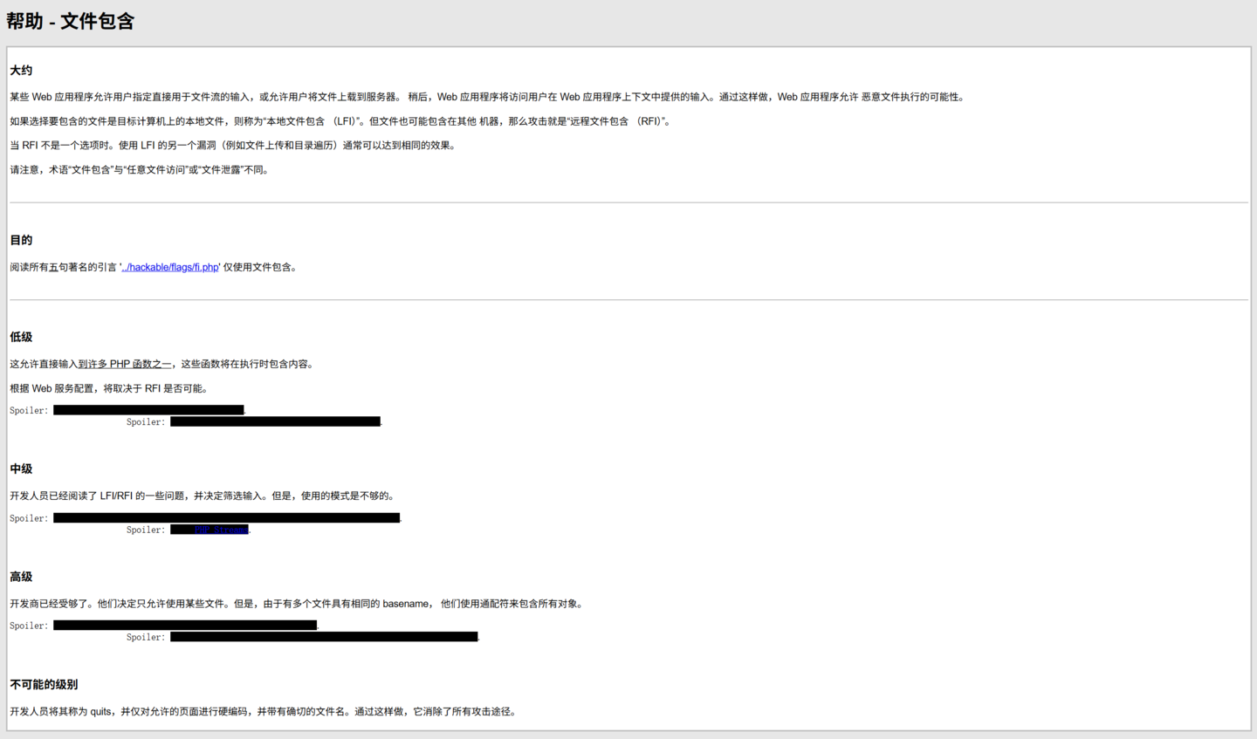Click the '目的' section heading
The image size is (1257, 739).
point(21,240)
